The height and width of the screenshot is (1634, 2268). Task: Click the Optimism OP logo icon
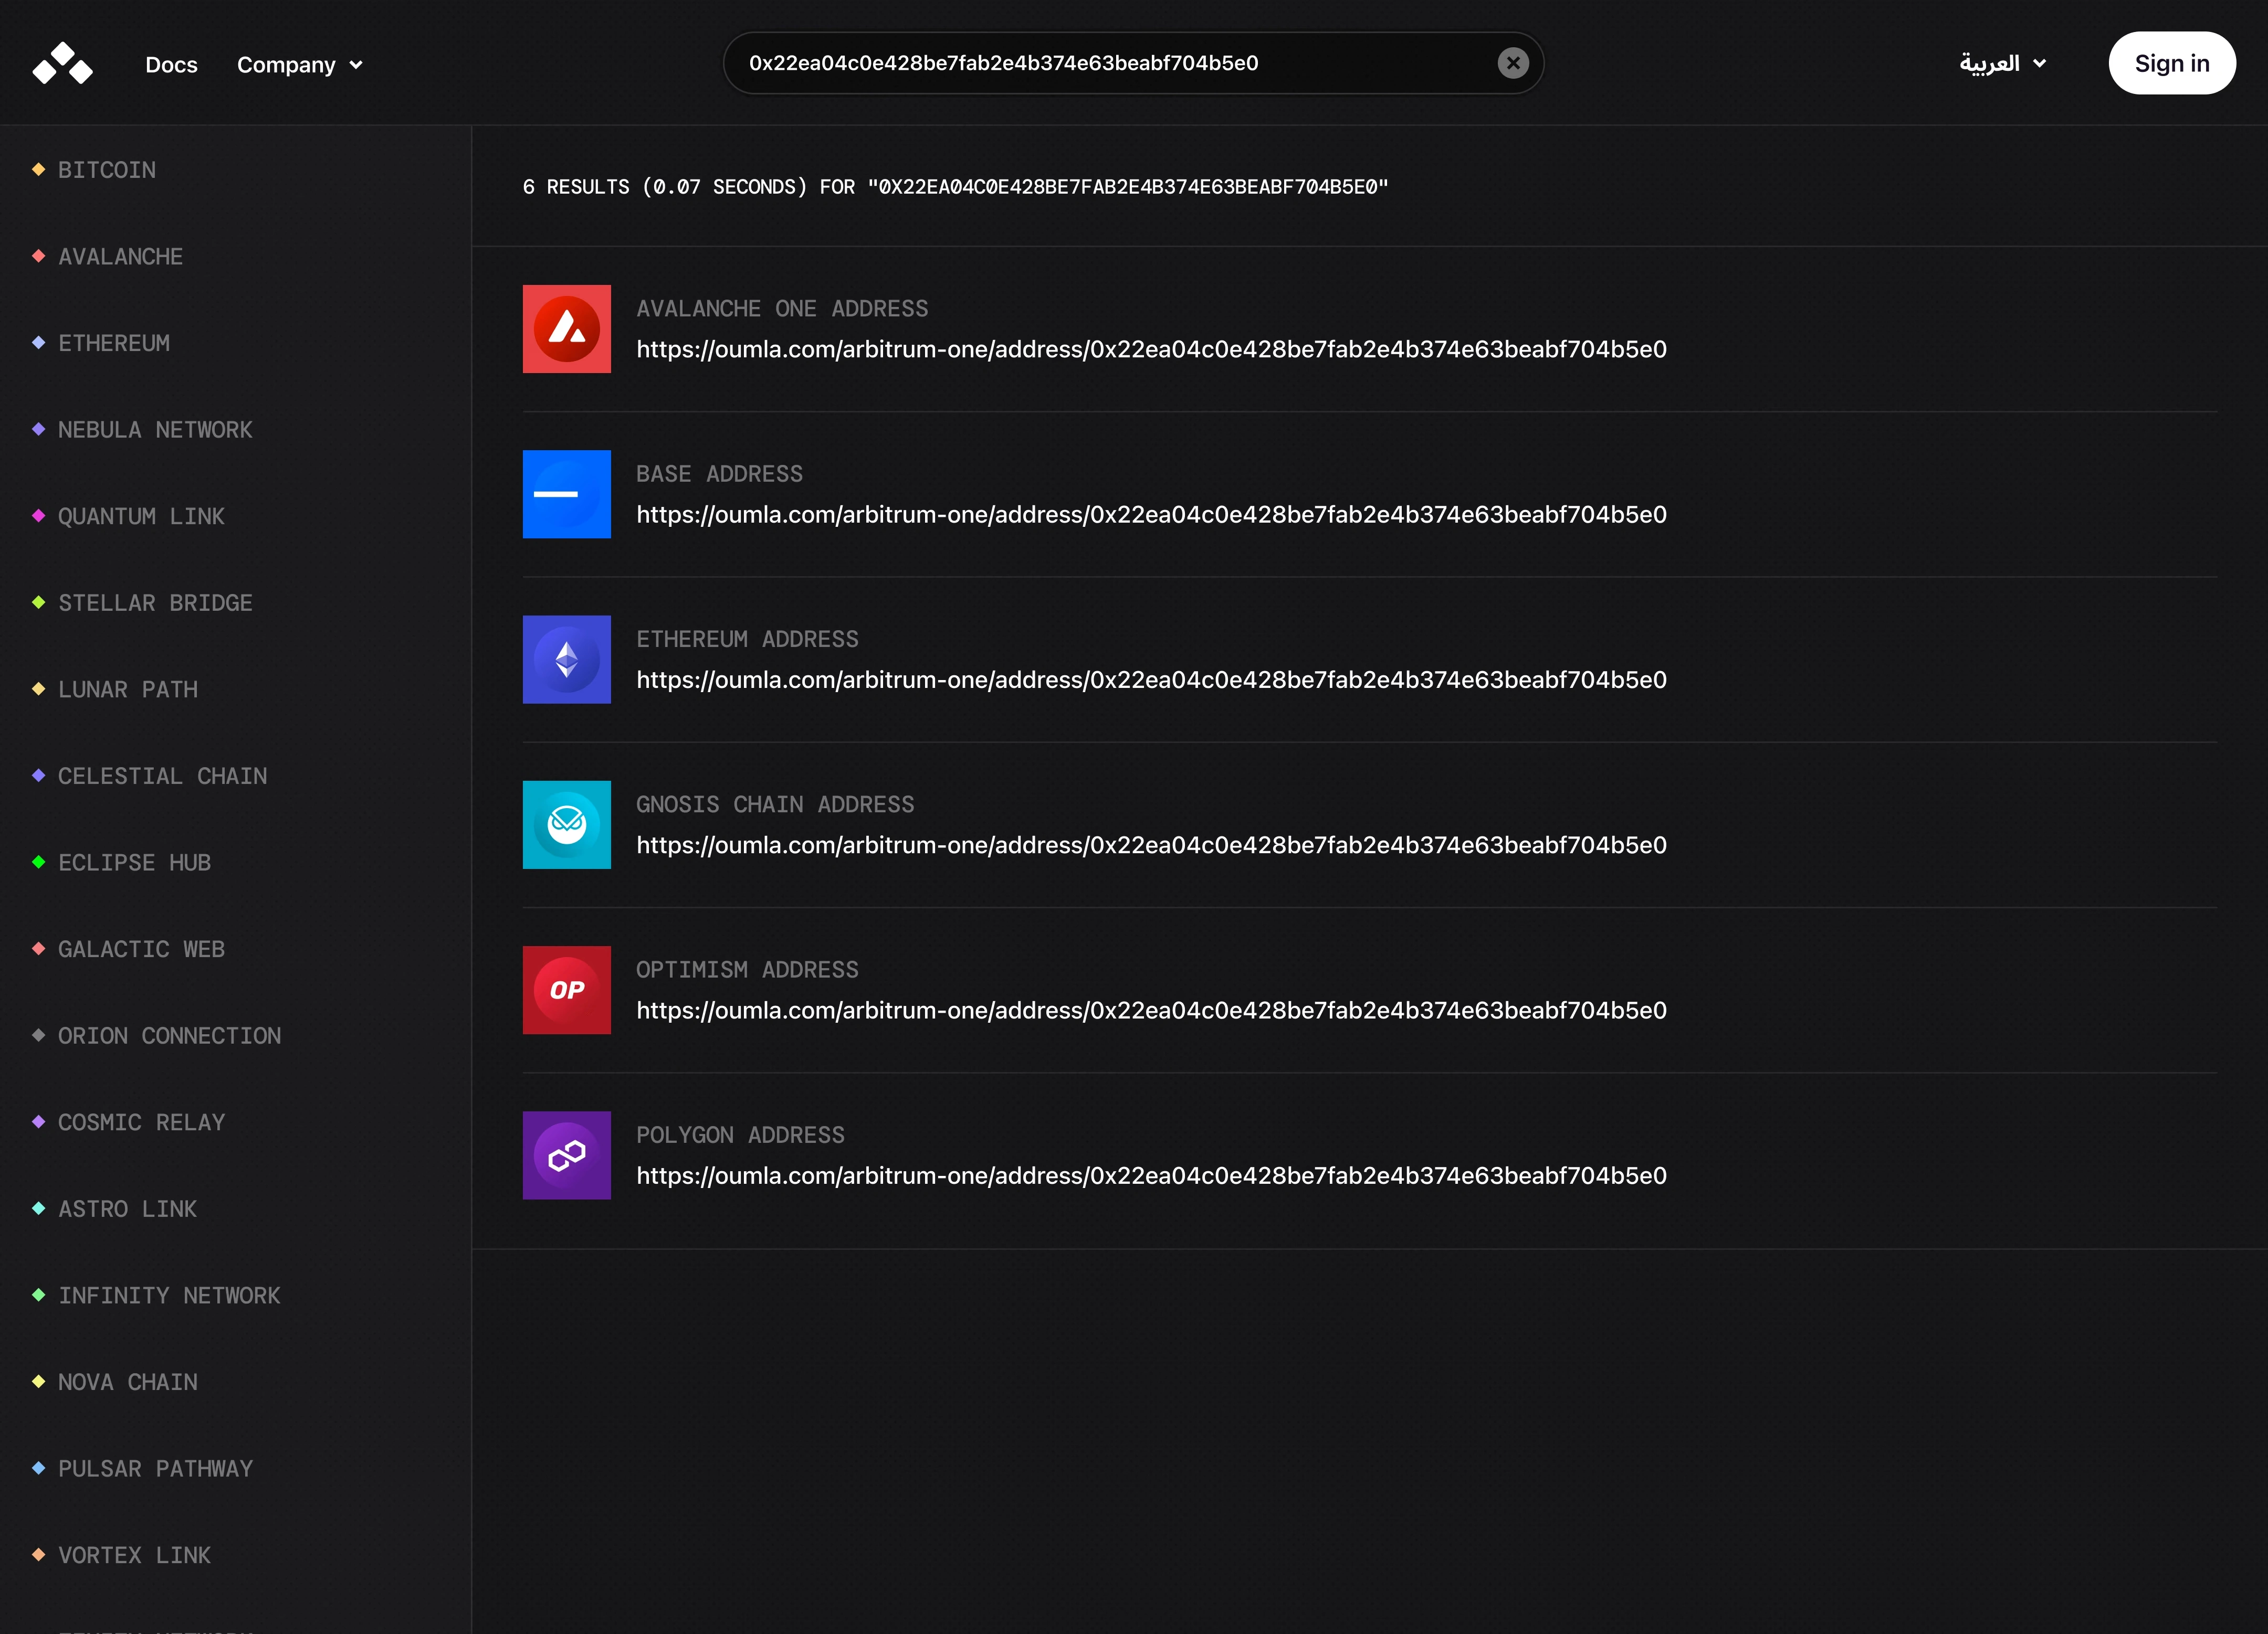coord(566,990)
